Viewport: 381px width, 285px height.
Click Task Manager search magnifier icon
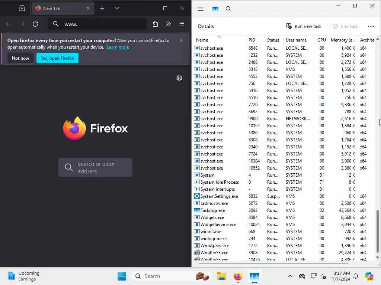(x=228, y=9)
